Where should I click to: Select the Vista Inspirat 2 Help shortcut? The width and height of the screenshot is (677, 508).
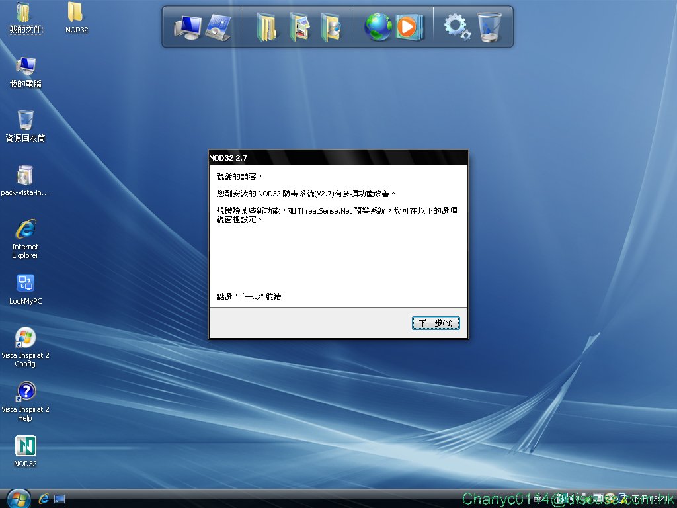25,402
